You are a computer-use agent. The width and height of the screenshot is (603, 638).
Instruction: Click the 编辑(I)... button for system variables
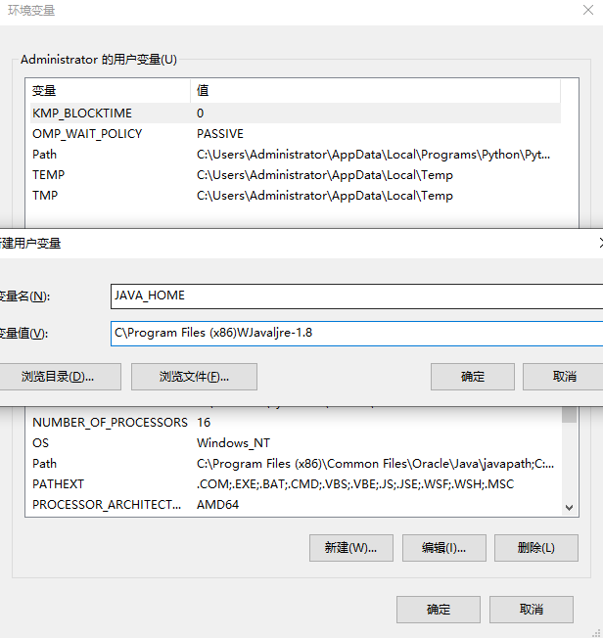[443, 548]
